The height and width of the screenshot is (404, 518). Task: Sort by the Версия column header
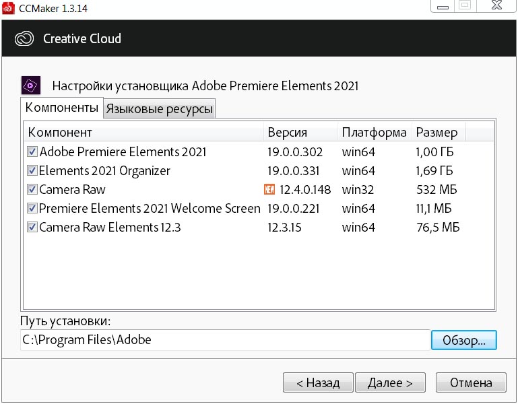point(300,133)
